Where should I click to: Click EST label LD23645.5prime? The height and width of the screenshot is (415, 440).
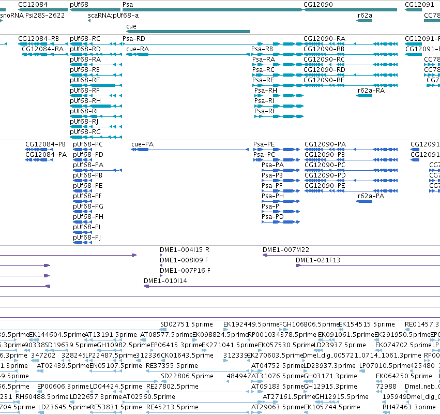click(64, 407)
